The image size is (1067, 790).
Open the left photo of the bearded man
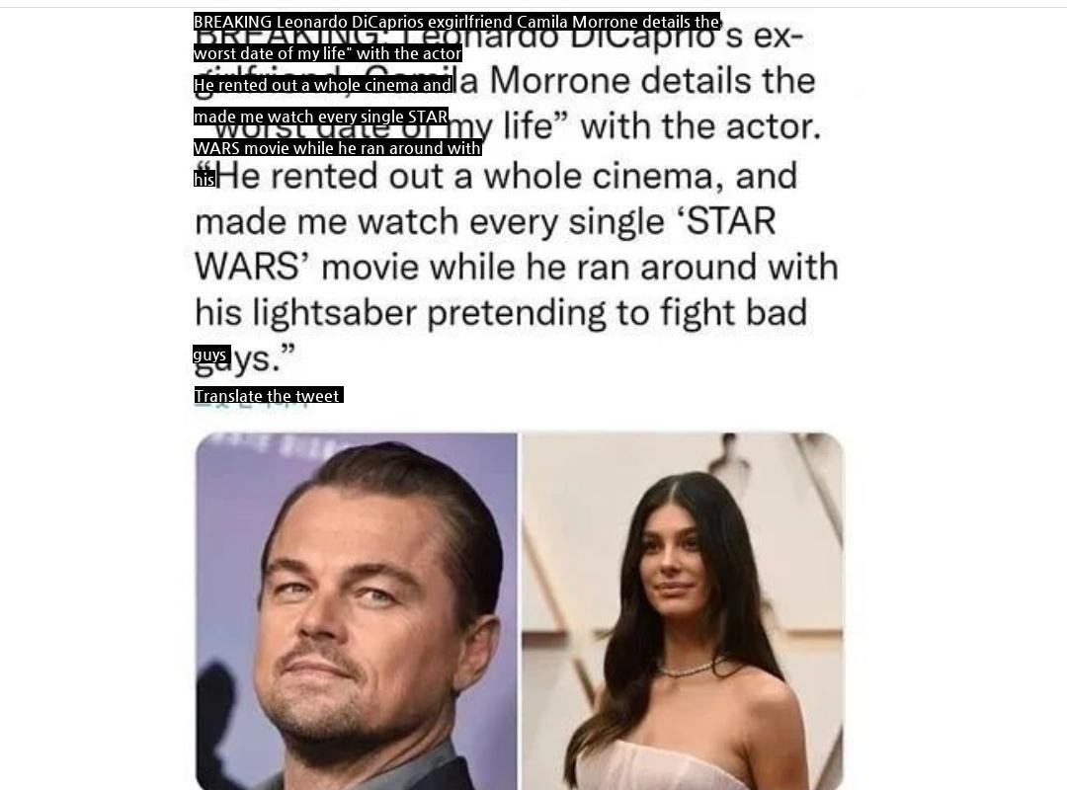tap(357, 610)
